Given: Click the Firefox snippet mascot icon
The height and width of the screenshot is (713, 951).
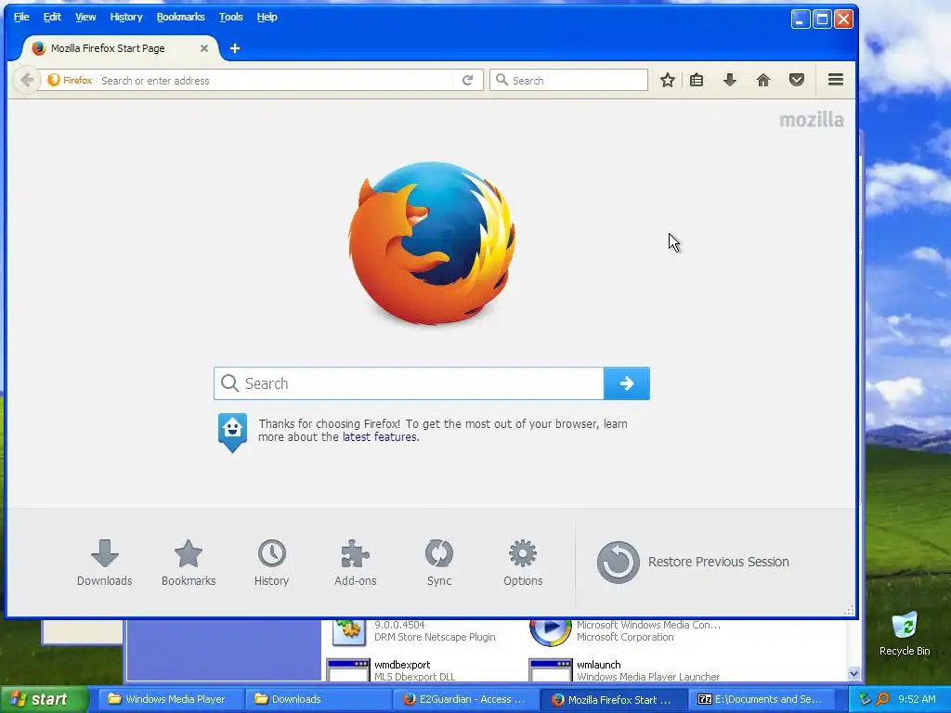Looking at the screenshot, I should tap(232, 433).
